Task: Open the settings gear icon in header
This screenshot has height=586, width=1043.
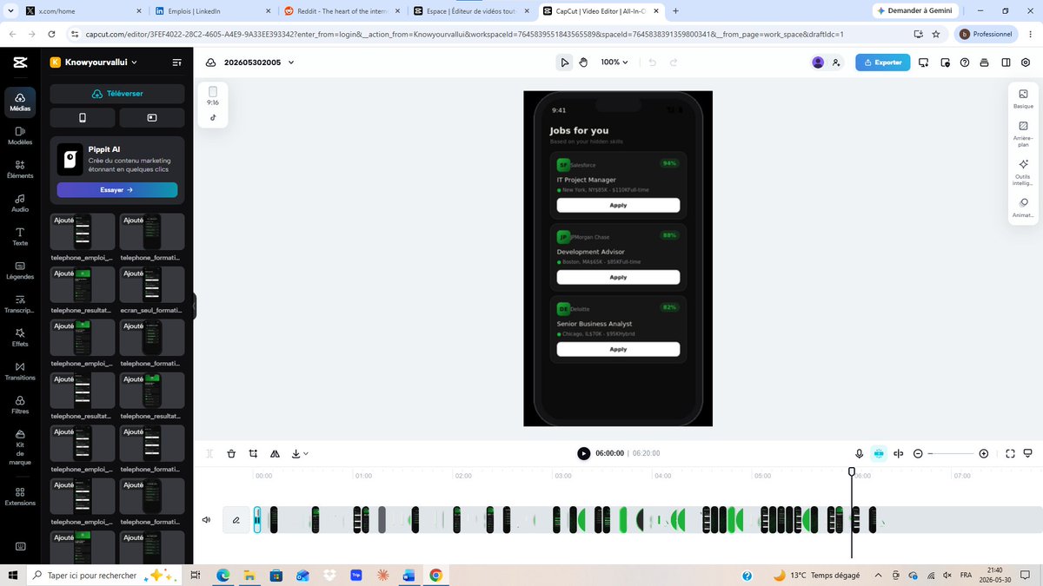Action: click(x=1026, y=63)
